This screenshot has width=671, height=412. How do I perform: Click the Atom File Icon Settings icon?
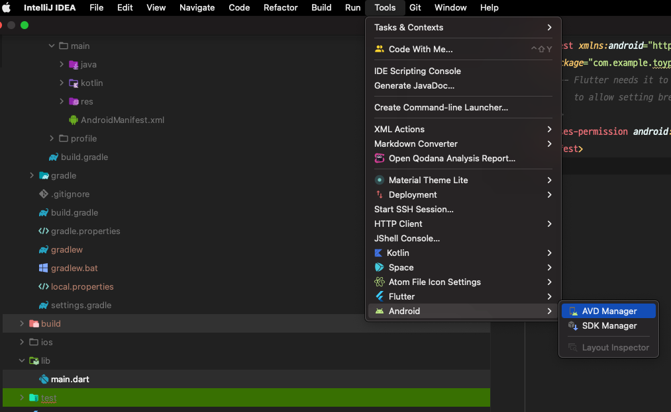(x=379, y=282)
